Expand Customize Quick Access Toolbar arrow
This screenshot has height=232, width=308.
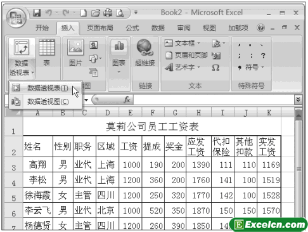[136, 13]
